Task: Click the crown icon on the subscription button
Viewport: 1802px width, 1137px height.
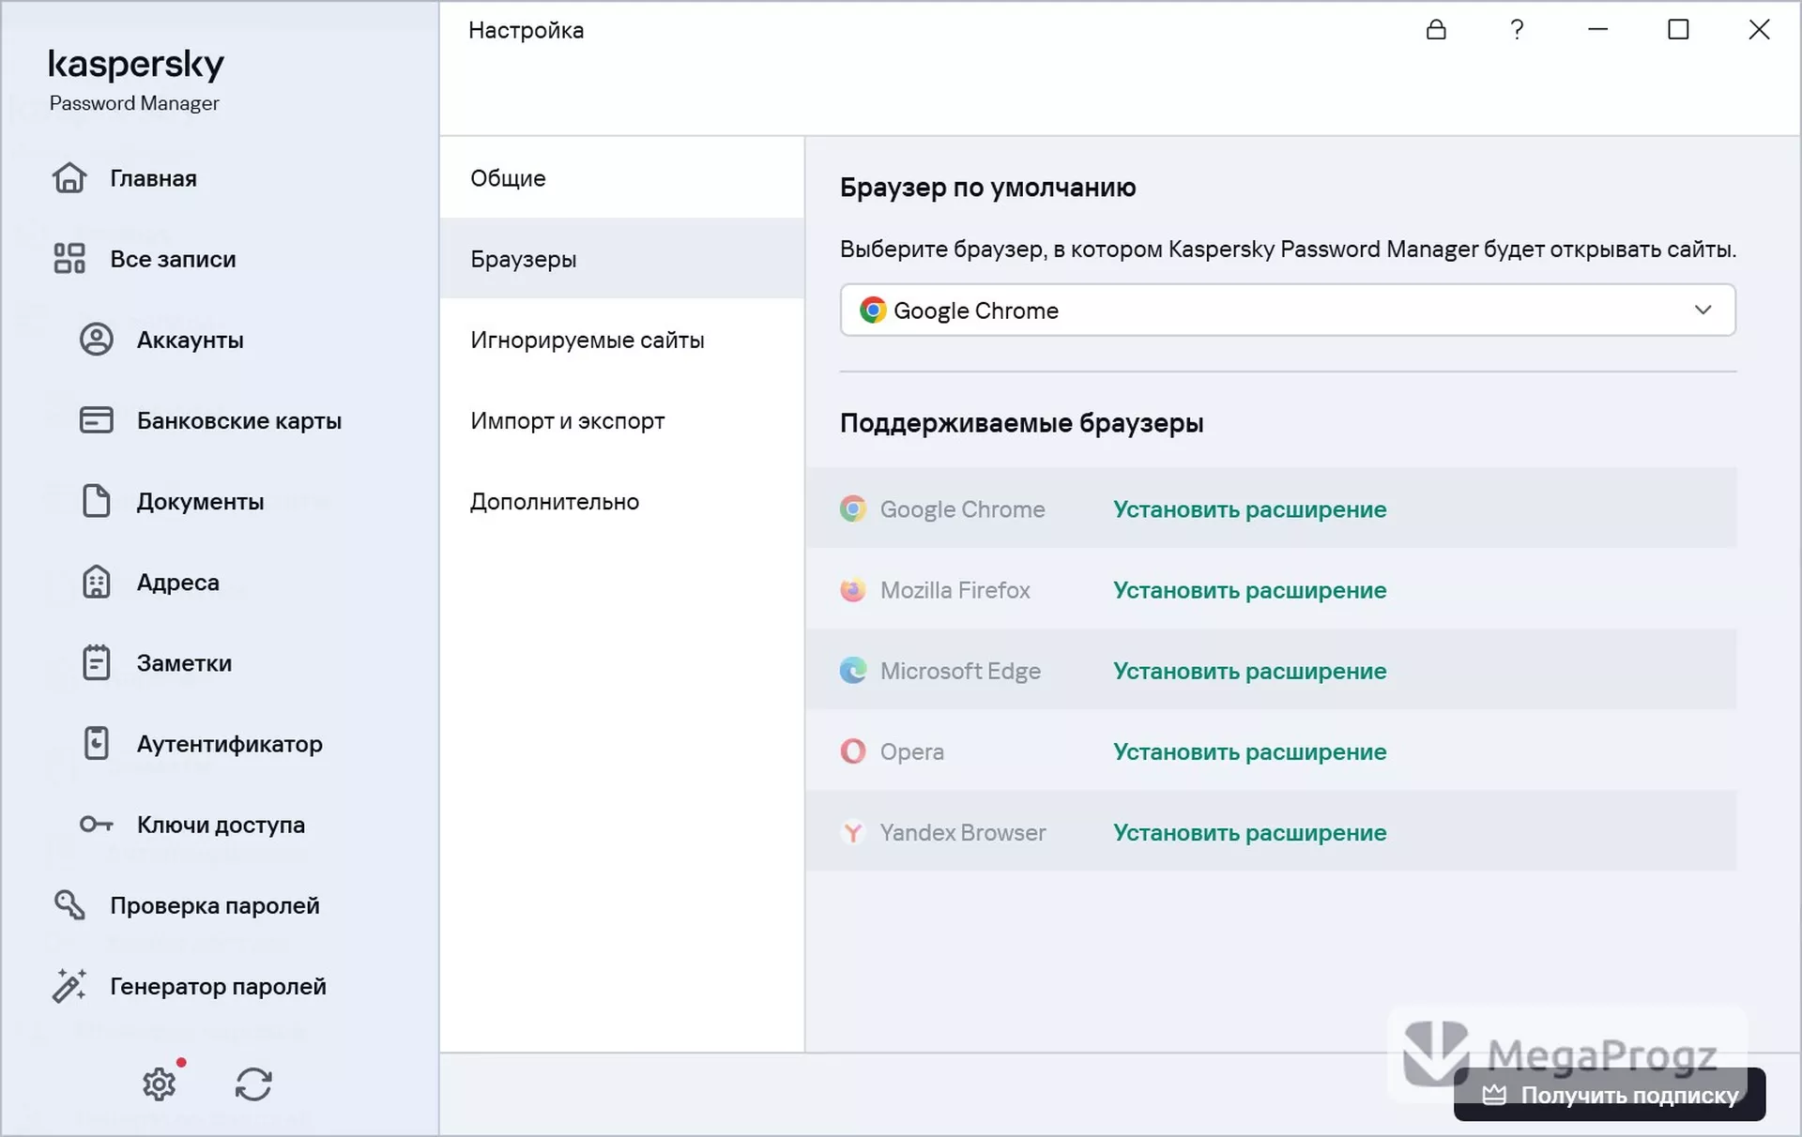Action: [x=1494, y=1094]
